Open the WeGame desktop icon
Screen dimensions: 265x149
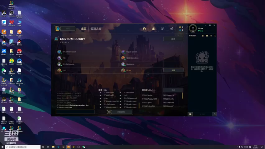pyautogui.click(x=4, y=100)
